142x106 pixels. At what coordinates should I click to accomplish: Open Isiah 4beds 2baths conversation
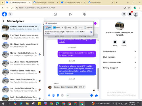click(x=21, y=98)
